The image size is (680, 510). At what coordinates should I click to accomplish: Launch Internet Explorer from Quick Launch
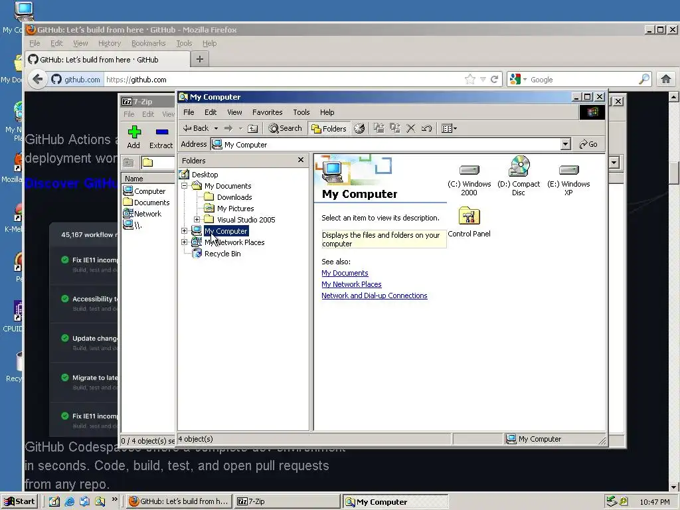tap(69, 501)
